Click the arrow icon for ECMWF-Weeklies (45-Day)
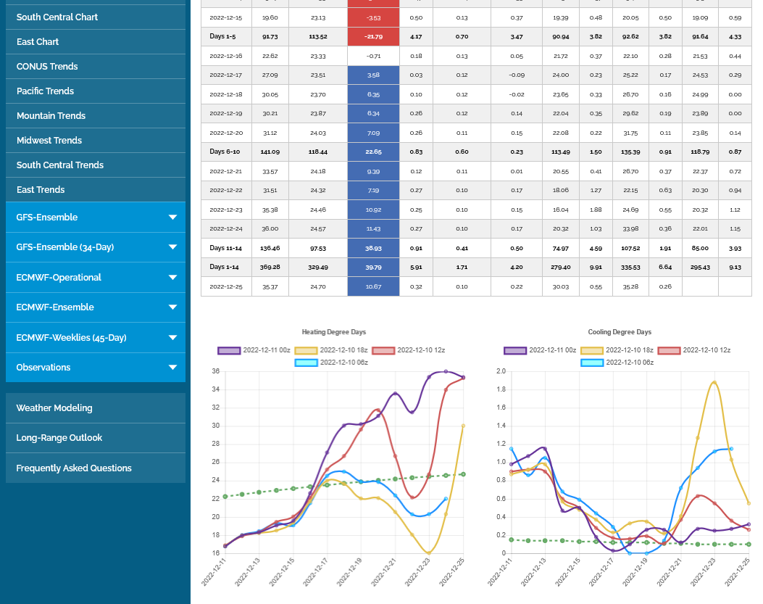Viewport: 763px width, 604px height. click(x=172, y=338)
